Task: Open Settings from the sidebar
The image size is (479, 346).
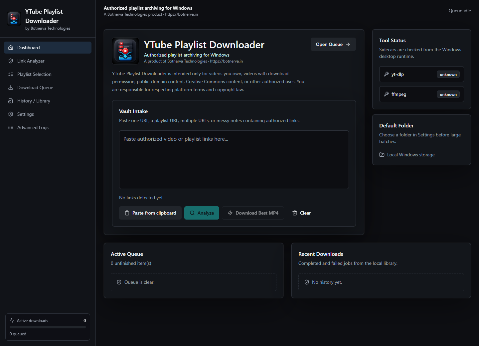Action: pyautogui.click(x=48, y=114)
